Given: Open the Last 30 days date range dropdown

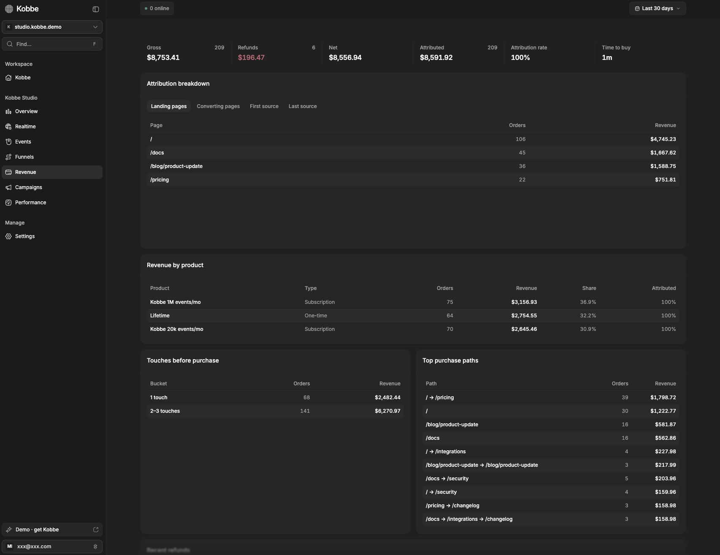Looking at the screenshot, I should [657, 8].
